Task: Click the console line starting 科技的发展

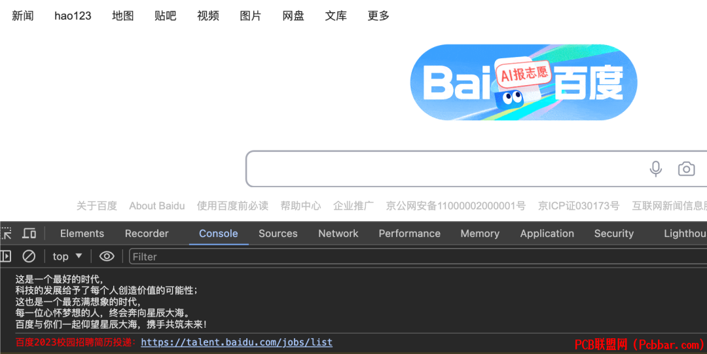Action: [x=107, y=291]
